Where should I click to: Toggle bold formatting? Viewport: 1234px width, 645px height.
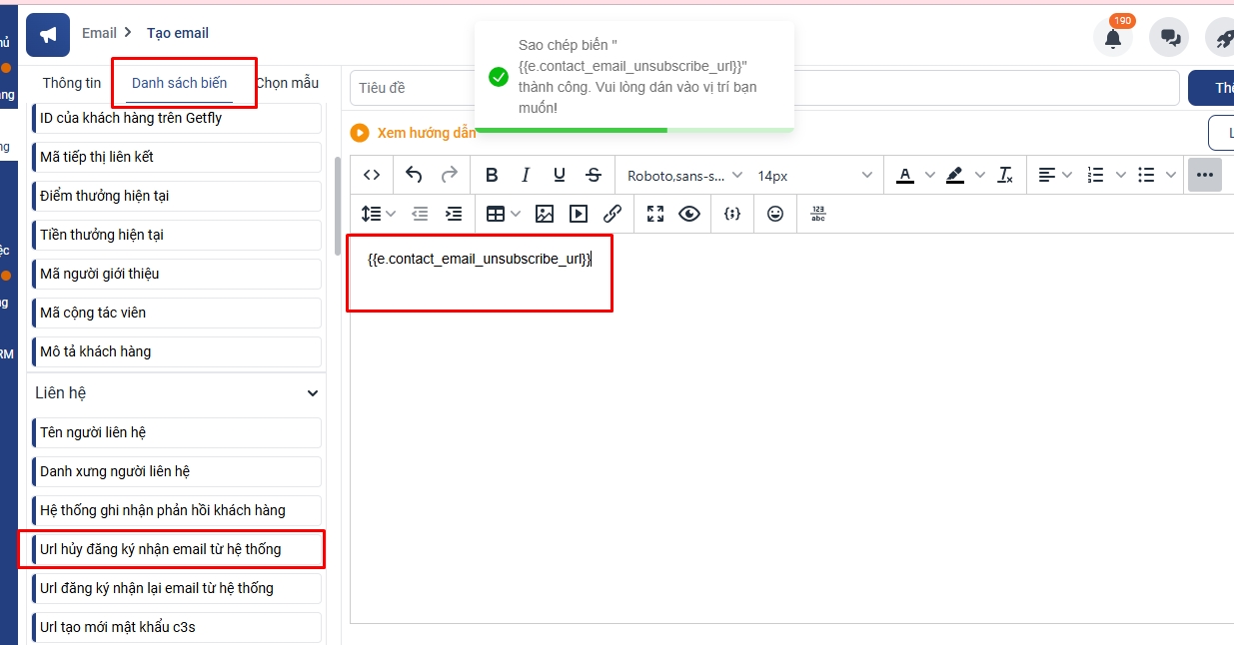pyautogui.click(x=492, y=175)
